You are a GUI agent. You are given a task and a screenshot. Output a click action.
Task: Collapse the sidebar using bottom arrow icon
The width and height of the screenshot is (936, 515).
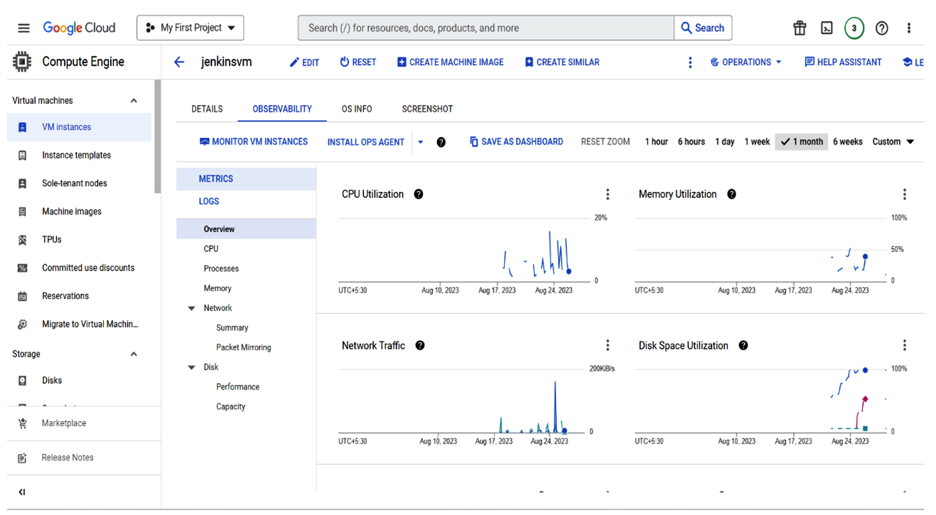click(22, 492)
